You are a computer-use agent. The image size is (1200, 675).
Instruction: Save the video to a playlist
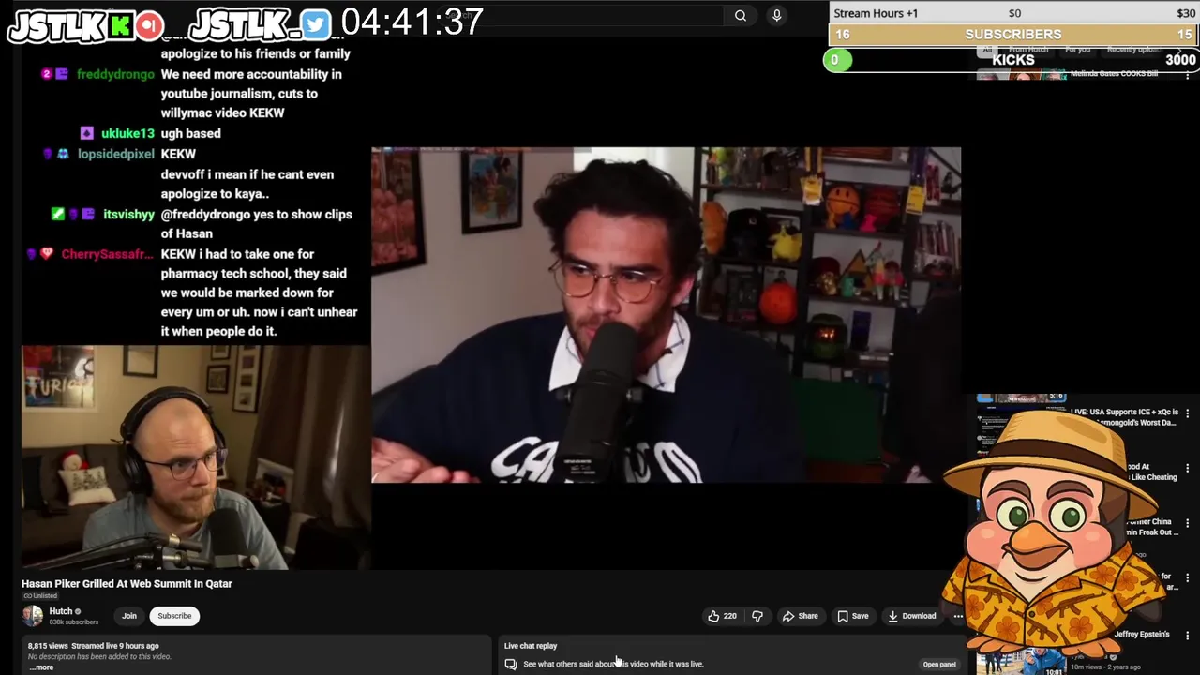point(853,616)
